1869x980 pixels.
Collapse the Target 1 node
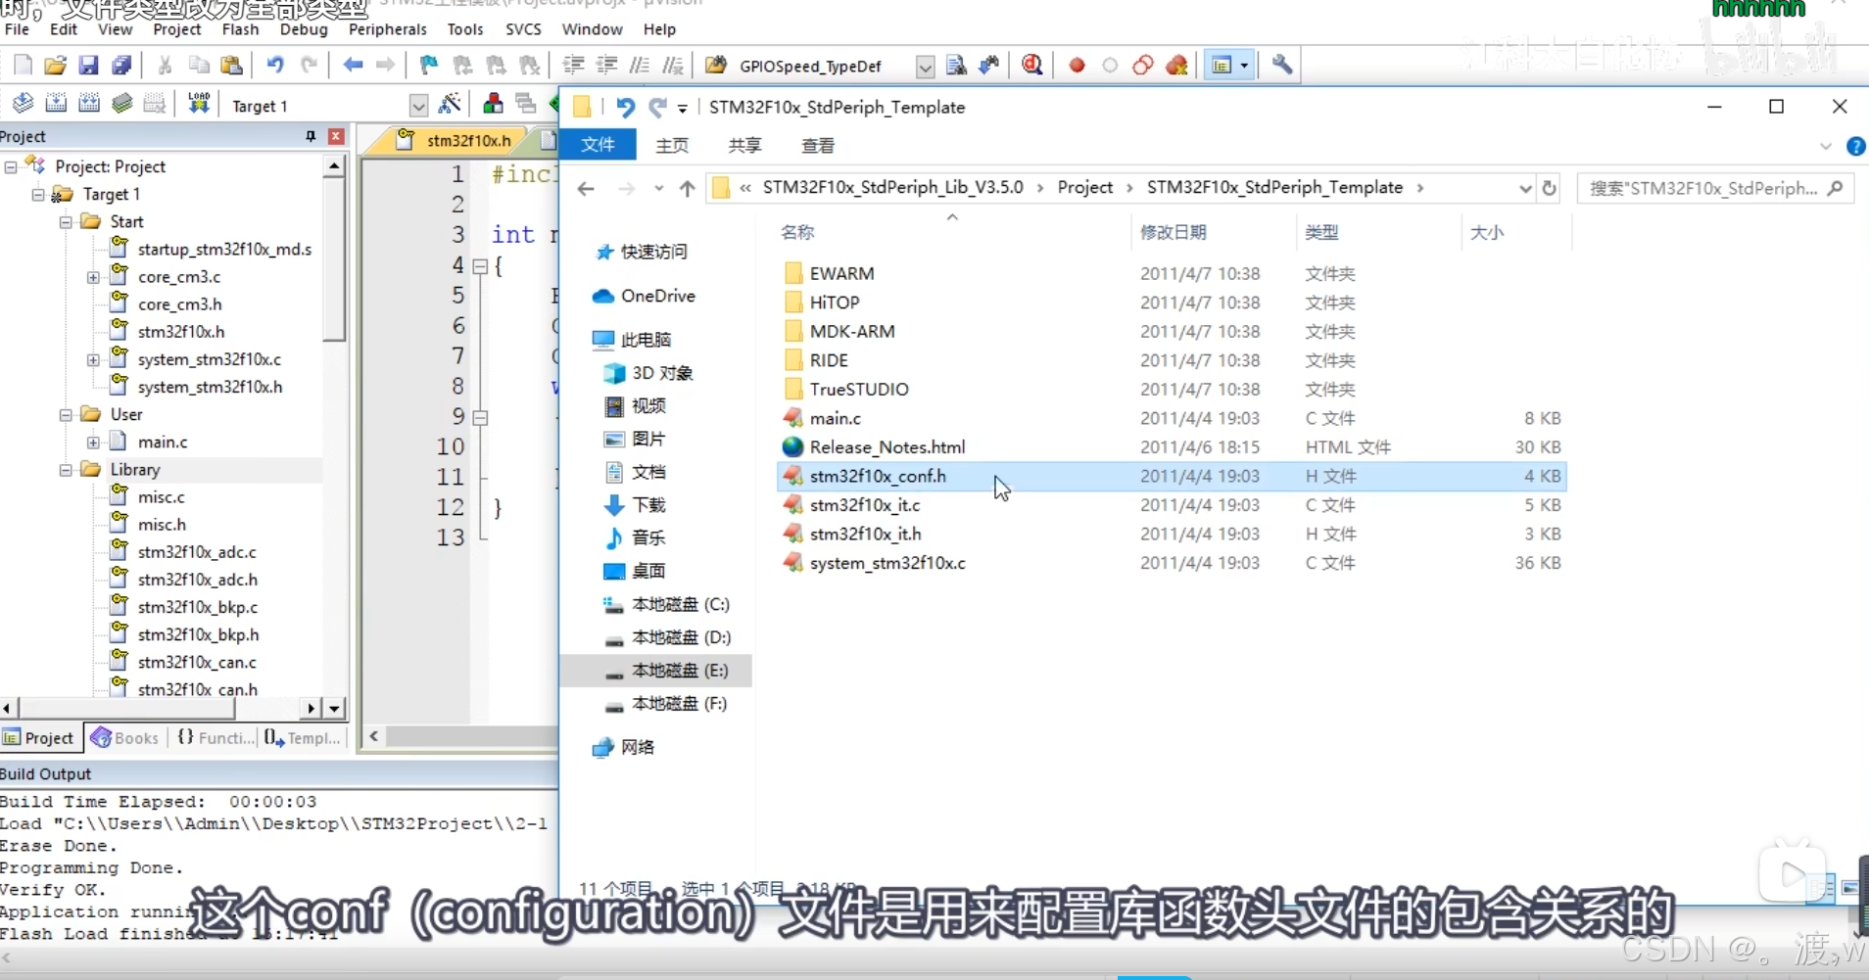coord(38,195)
